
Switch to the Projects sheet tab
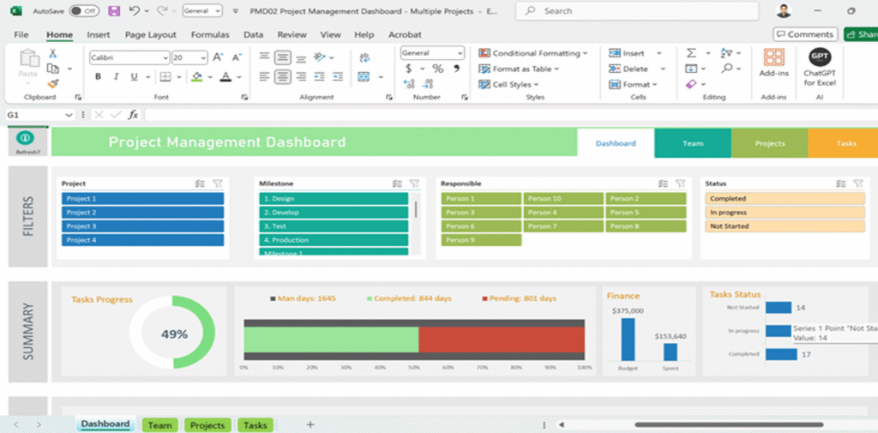pos(207,424)
